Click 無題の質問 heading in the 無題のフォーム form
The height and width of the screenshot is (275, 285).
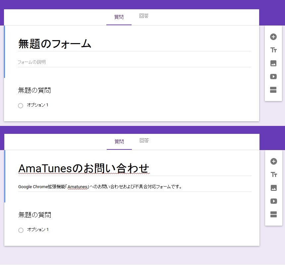[x=34, y=90]
